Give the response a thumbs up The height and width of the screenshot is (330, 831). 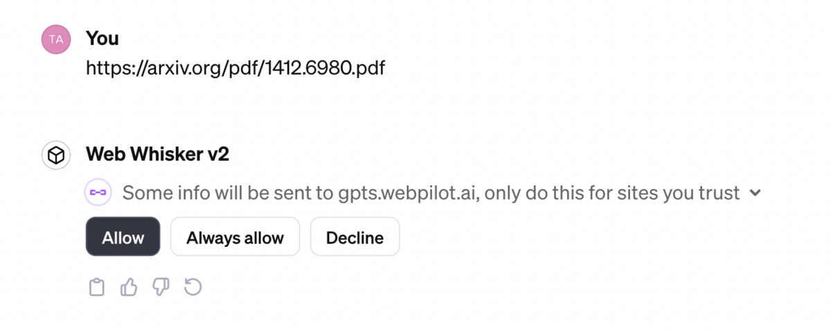pos(129,287)
